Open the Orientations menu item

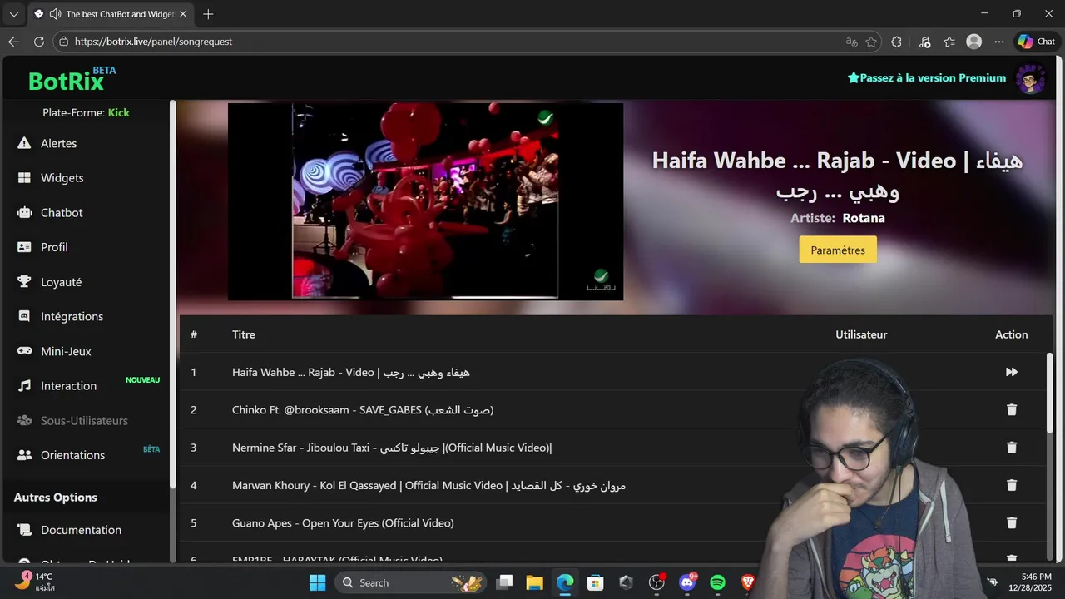point(73,455)
